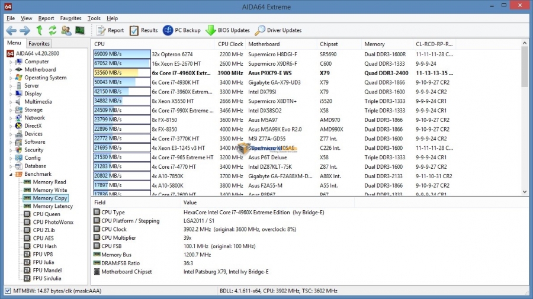Expand the Motherboard tree node
533x299 pixels.
pyautogui.click(x=11, y=70)
